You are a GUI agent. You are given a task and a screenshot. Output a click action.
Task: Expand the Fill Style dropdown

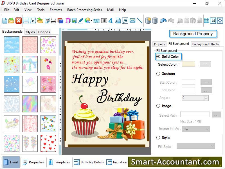tap(195, 146)
